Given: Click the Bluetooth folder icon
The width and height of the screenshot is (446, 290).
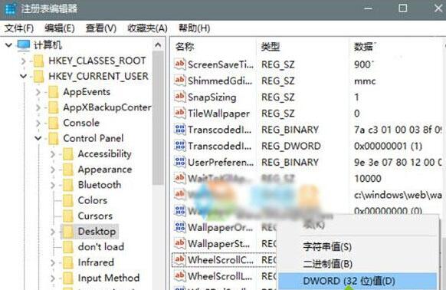Looking at the screenshot, I should click(x=68, y=185).
